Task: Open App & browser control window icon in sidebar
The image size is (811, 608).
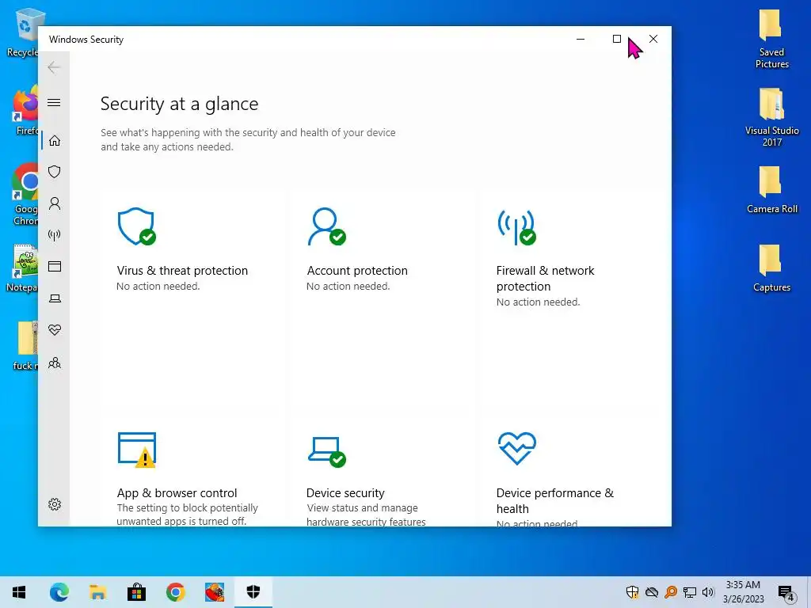Action: [x=55, y=266]
